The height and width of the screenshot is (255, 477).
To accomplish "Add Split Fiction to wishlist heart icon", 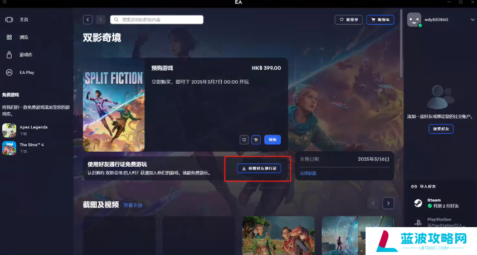I will pos(244,139).
